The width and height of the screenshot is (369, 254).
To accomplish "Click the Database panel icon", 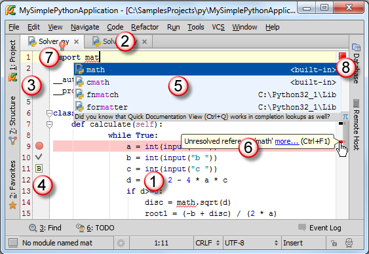I will [x=356, y=47].
